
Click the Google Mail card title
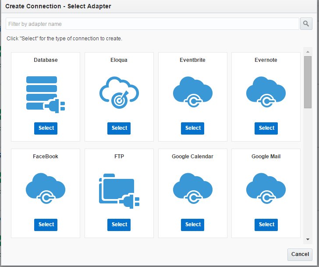(x=266, y=156)
